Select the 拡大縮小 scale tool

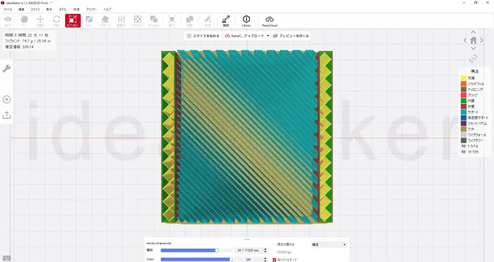[x=73, y=21]
